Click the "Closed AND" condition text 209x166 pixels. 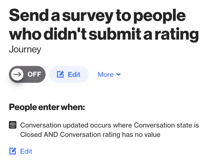39,134
